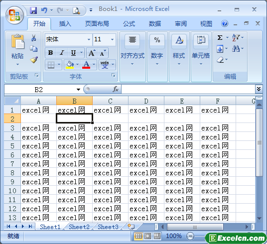Viewport: 267px width, 244px height.
Task: Select column D header
Action: coord(146,101)
